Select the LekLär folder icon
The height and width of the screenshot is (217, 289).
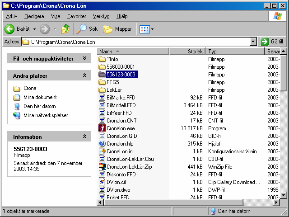tap(102, 90)
